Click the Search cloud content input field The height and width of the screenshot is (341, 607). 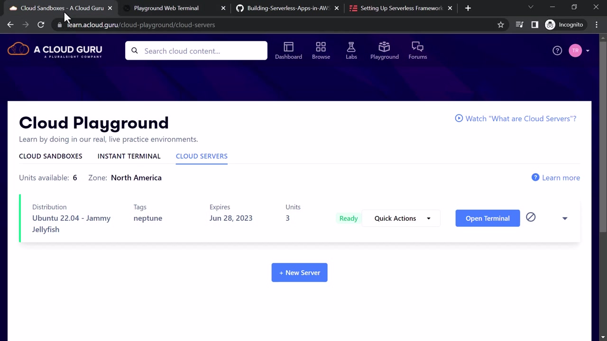tap(196, 51)
